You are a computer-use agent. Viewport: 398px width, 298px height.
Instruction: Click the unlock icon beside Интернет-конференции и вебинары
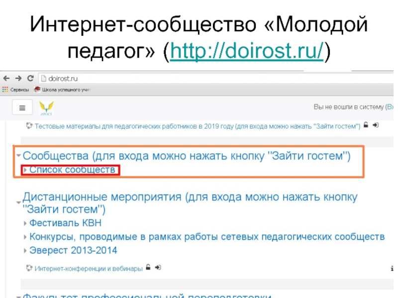[148, 268]
